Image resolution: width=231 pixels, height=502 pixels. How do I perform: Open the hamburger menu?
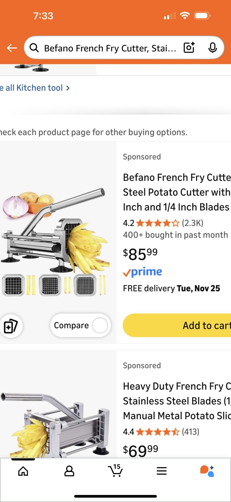tap(162, 471)
